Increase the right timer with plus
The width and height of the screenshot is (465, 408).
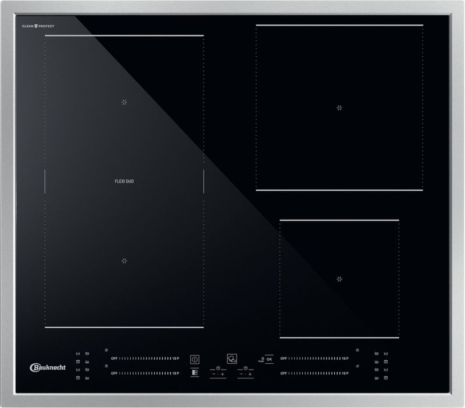coord(251,374)
